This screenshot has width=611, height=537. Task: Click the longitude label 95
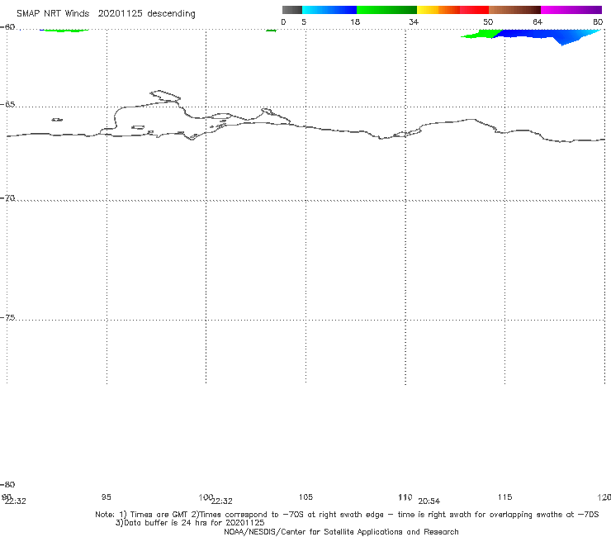(106, 497)
